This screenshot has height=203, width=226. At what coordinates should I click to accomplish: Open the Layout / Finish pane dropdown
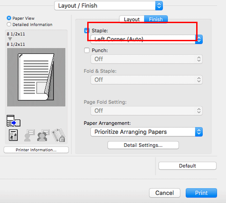[108, 6]
